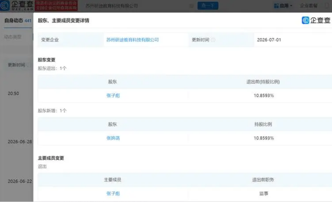Viewport: 332px width, 202px height.
Task: Open 企业套餐 in the header
Action: pos(309,6)
